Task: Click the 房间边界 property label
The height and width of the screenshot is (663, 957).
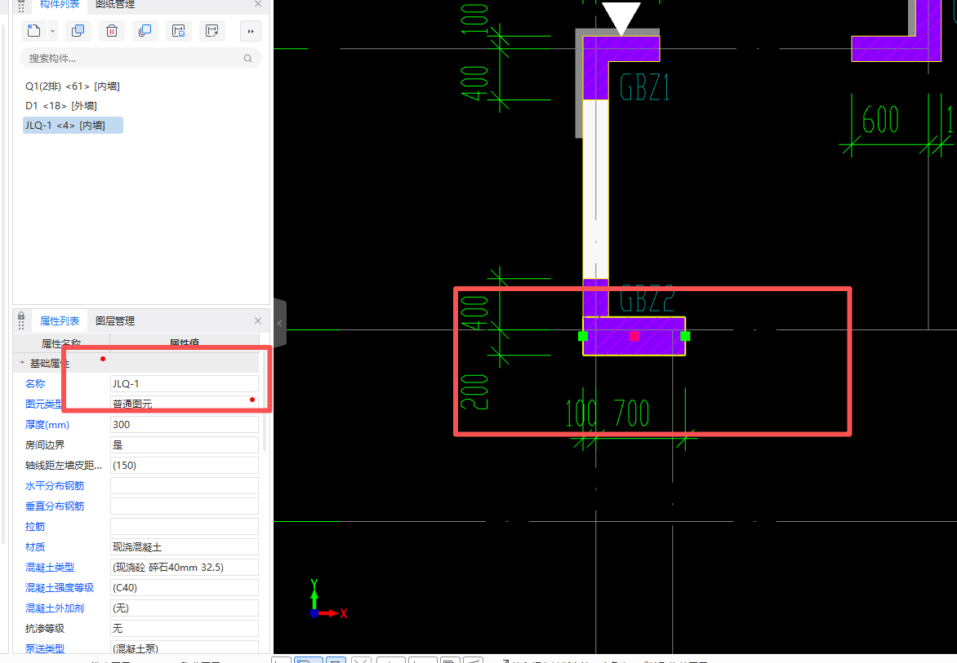Action: click(x=45, y=444)
